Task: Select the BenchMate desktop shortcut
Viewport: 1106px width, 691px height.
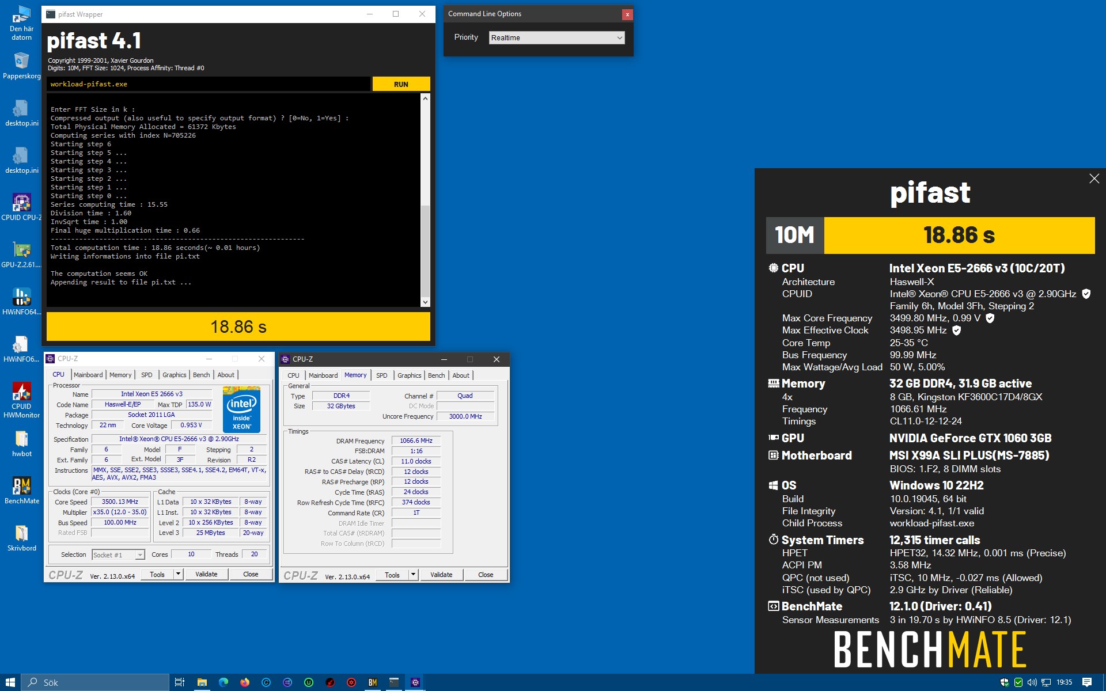Action: tap(21, 491)
